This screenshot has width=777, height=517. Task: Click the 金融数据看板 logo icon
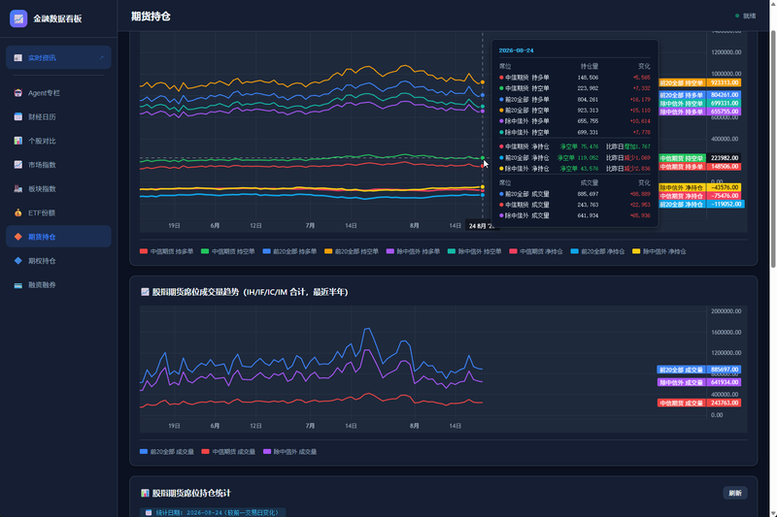pyautogui.click(x=18, y=18)
